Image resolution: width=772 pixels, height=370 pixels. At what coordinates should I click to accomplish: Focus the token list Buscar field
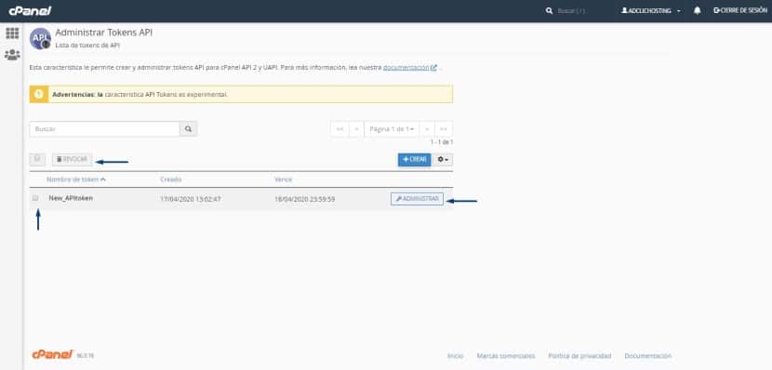tap(104, 129)
